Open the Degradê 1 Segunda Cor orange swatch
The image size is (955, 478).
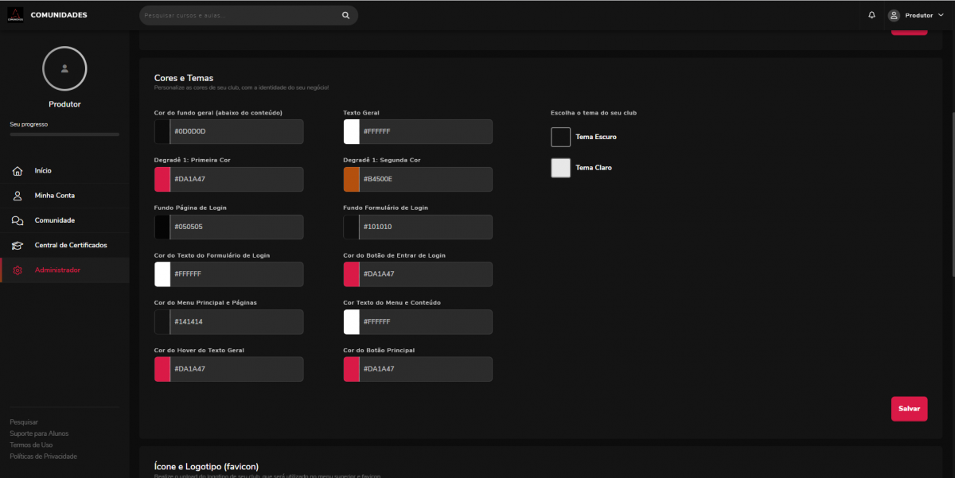[x=352, y=180]
